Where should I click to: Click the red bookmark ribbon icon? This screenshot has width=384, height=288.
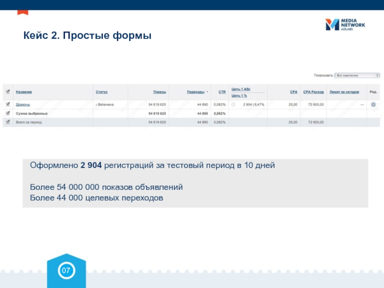coord(23,12)
